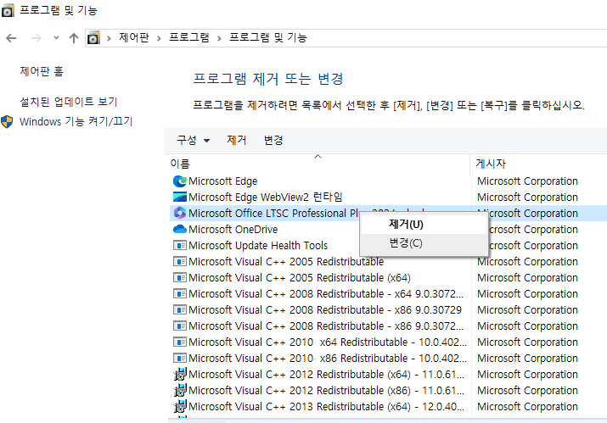Select Microsoft OneDrive row text
Image resolution: width=607 pixels, height=423 pixels.
click(x=233, y=230)
